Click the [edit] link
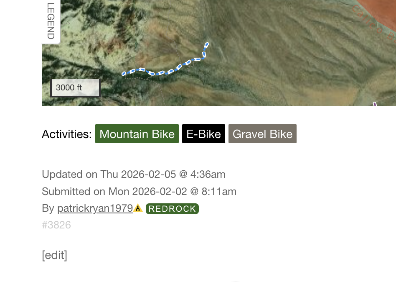 tap(54, 255)
